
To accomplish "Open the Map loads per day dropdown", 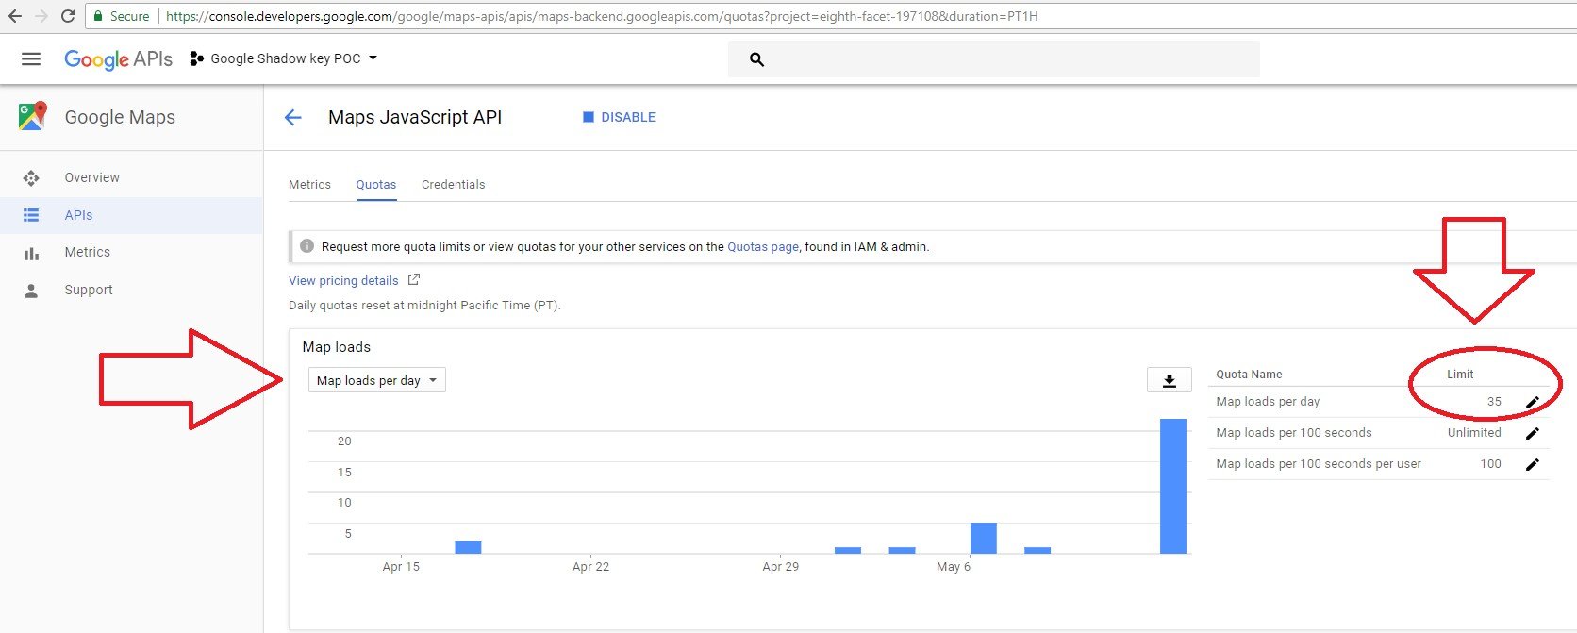I will (377, 380).
